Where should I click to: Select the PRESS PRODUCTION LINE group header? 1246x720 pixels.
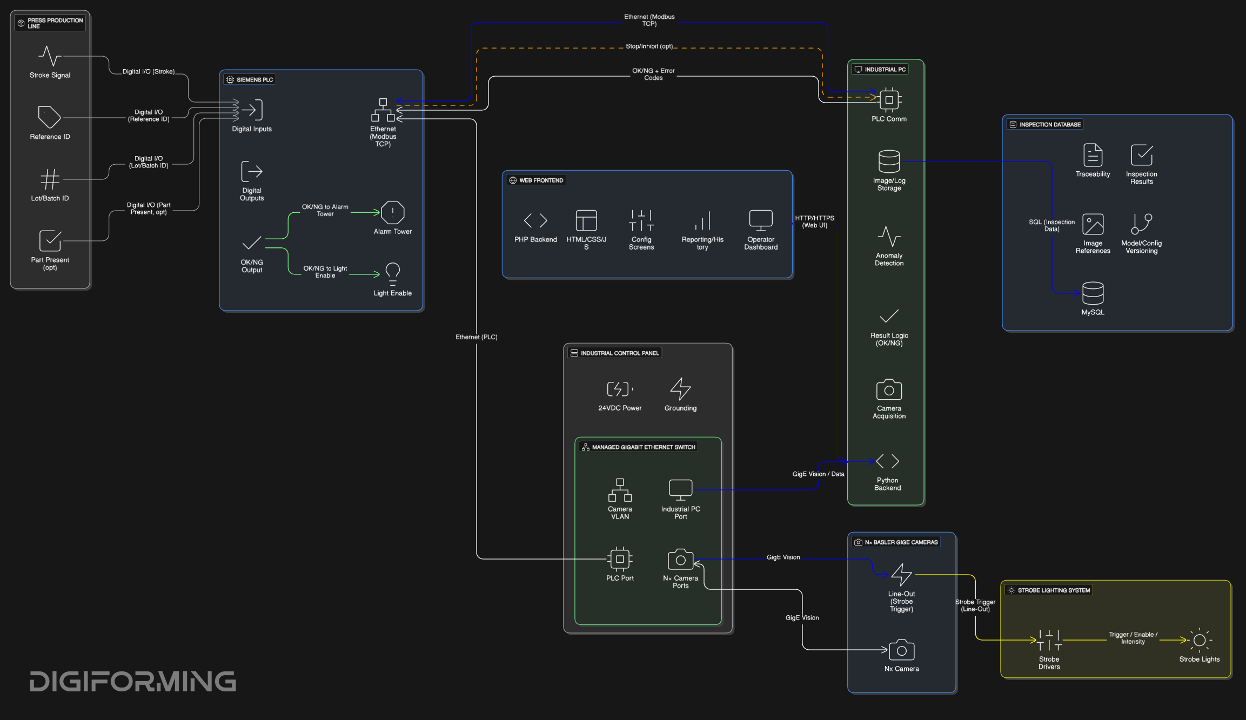click(50, 23)
